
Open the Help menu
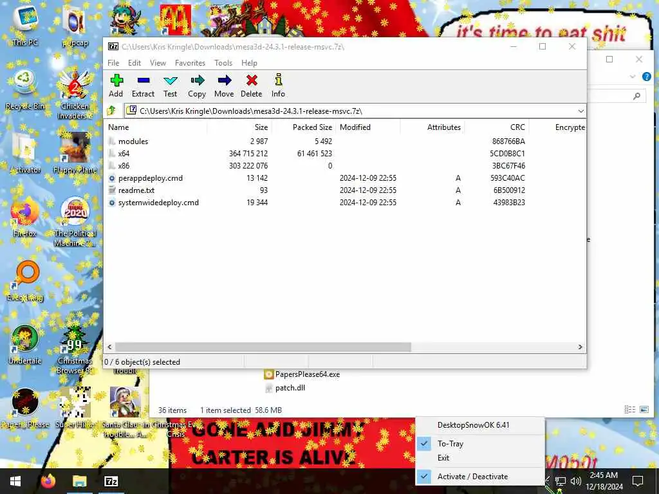tap(249, 63)
